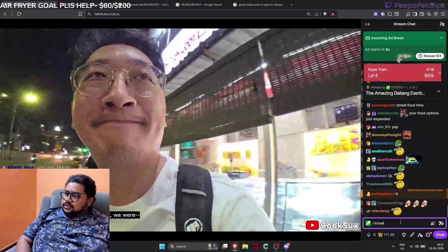The width and height of the screenshot is (448, 252).
Task: Send the message with the Chat button
Action: pos(440,235)
